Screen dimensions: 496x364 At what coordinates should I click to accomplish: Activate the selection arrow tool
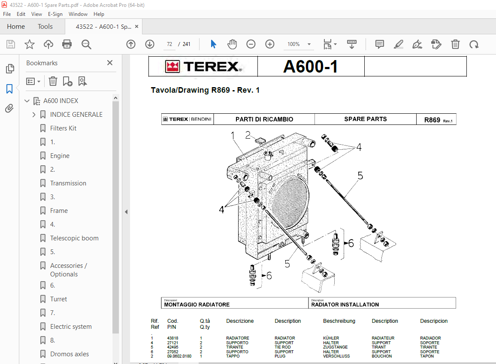(x=213, y=44)
